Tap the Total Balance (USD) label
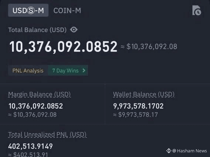This screenshot has width=210, height=157. pos(37,30)
